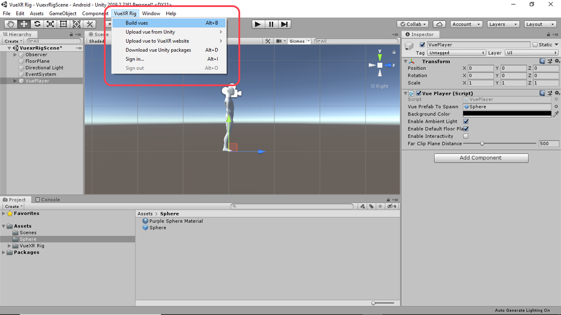Open the Account dropdown

466,24
